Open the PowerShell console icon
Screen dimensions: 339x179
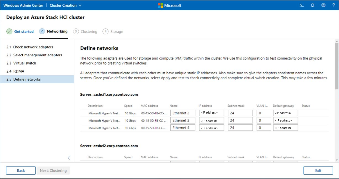[301, 5]
